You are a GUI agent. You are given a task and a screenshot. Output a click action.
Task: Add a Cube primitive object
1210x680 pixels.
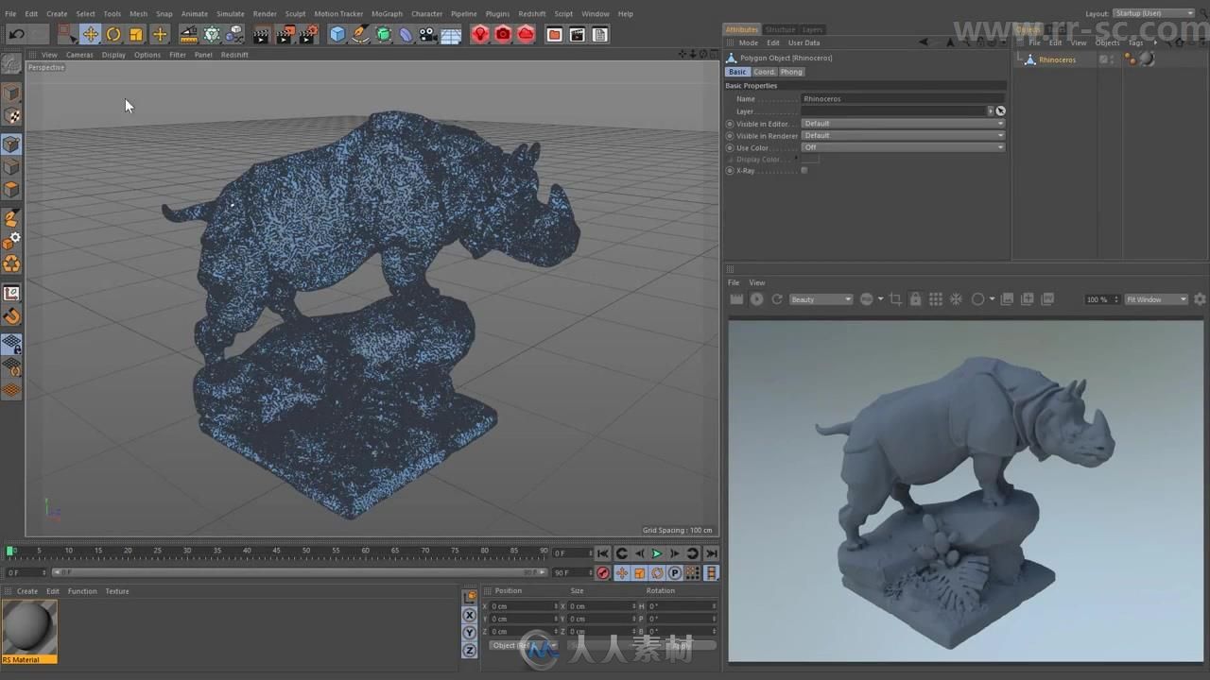337,35
